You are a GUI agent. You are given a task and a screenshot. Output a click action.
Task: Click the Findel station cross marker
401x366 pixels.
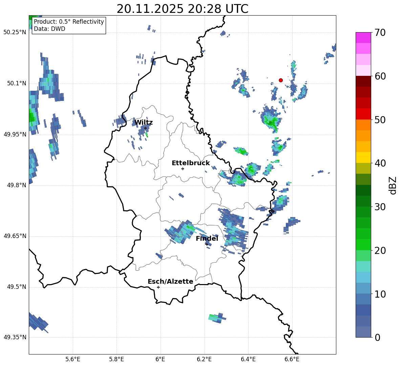pyautogui.click(x=207, y=244)
